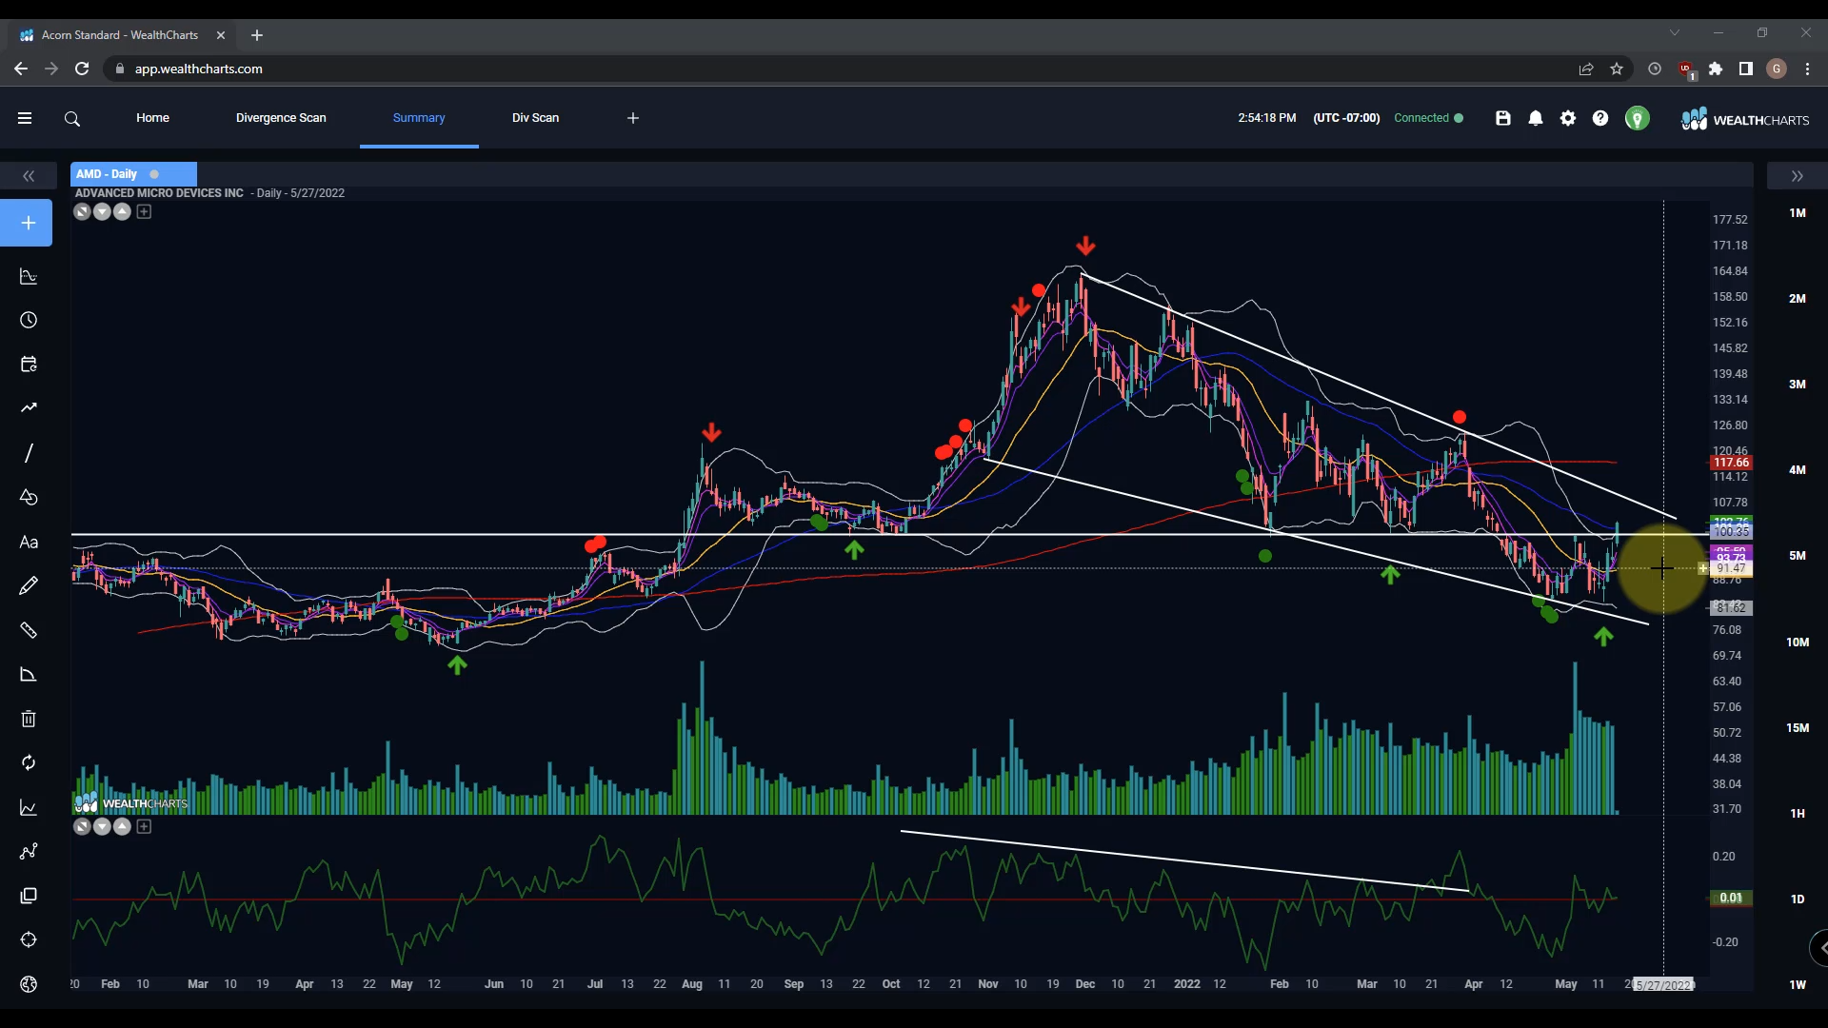
Task: Select the Summary tab
Action: click(419, 118)
